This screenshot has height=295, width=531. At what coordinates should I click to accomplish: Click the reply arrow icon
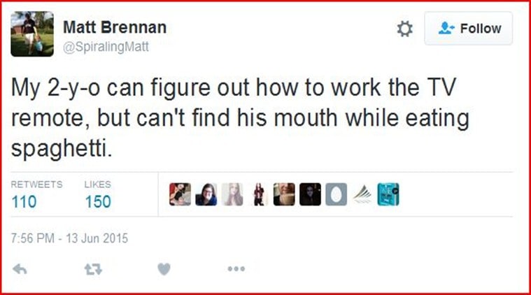pos(20,268)
